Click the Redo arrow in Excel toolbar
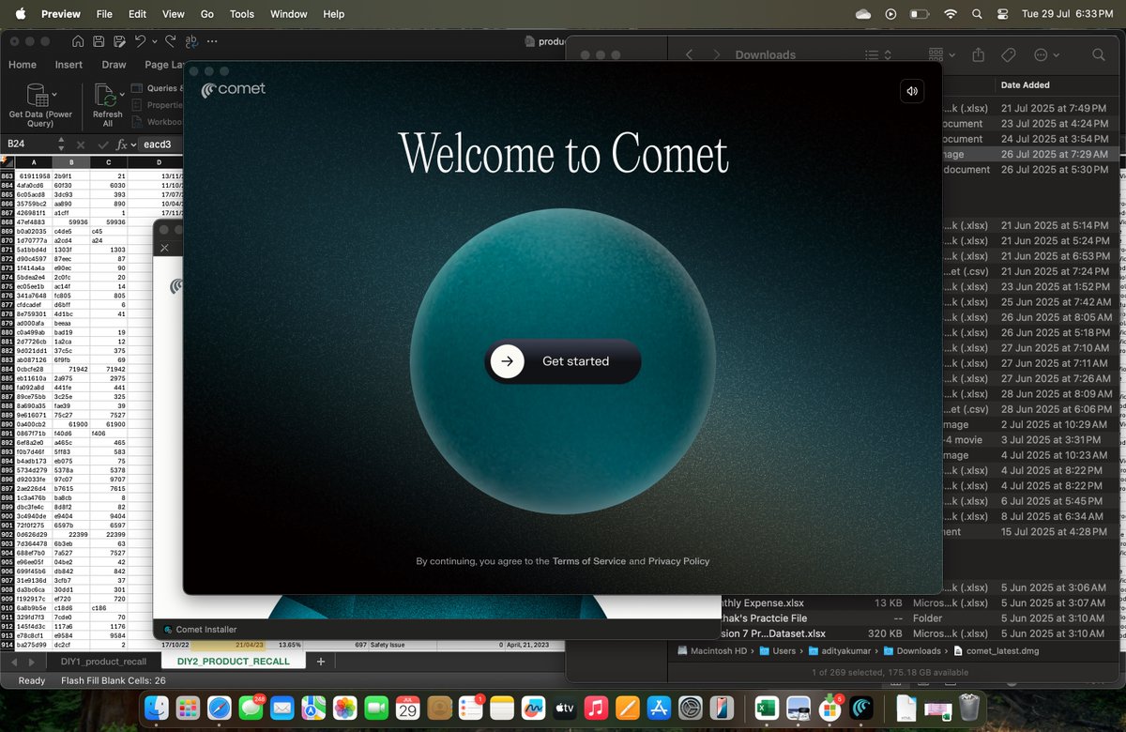This screenshot has height=732, width=1126. coord(171,41)
